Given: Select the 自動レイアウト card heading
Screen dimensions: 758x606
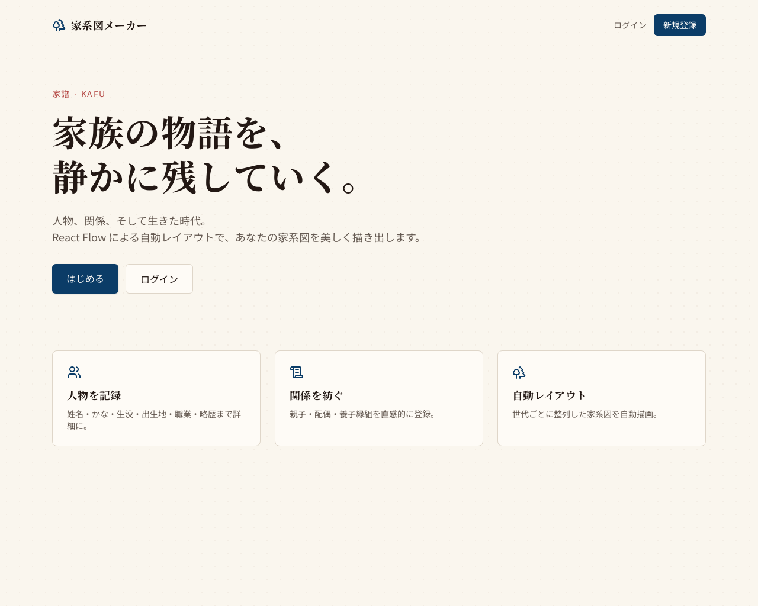Looking at the screenshot, I should click(550, 395).
